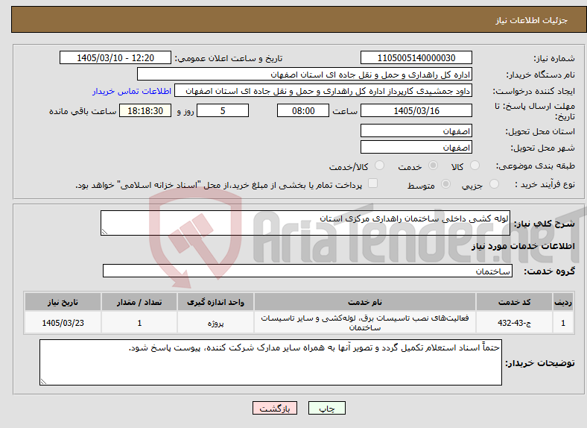Select the کالا/خدمت radio button
Viewport: 587px width, 428px height.
pyautogui.click(x=380, y=166)
